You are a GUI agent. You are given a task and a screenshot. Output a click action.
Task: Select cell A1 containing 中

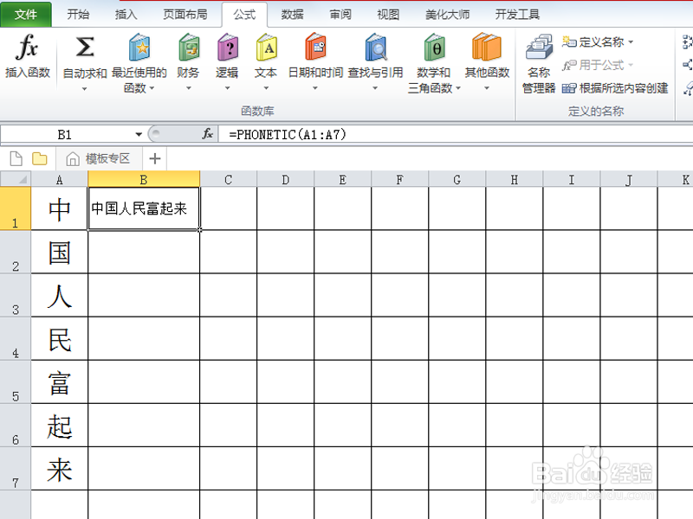(x=59, y=208)
